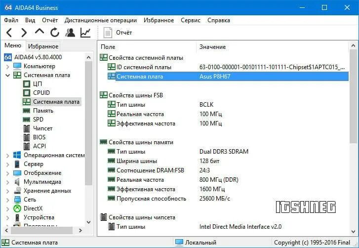Screen dimensions: 359x248
Task: Select the CPUID chip icon in the tree
Action: [27, 93]
